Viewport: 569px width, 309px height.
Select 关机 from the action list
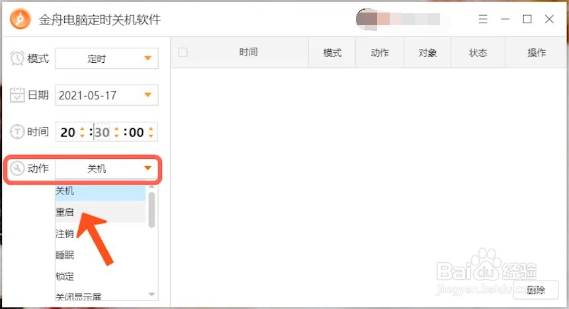[x=100, y=191]
